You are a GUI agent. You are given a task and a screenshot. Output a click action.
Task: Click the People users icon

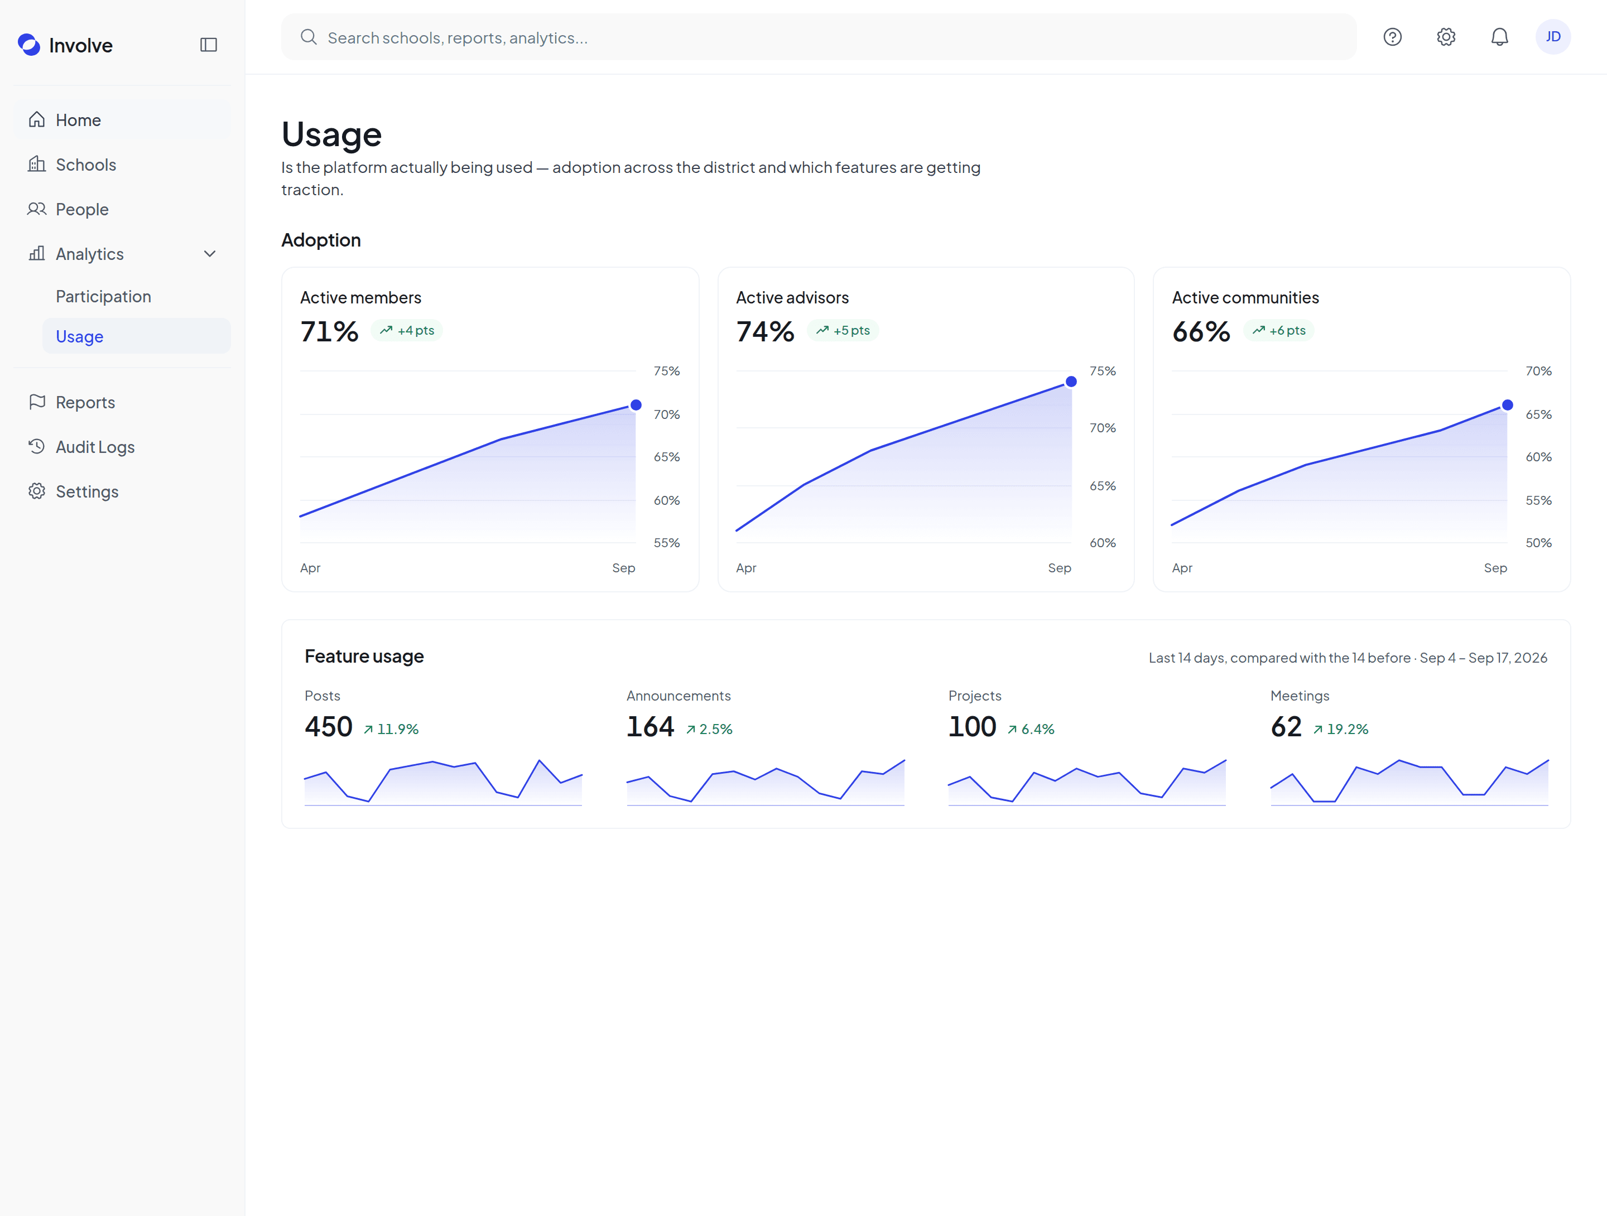pos(37,209)
